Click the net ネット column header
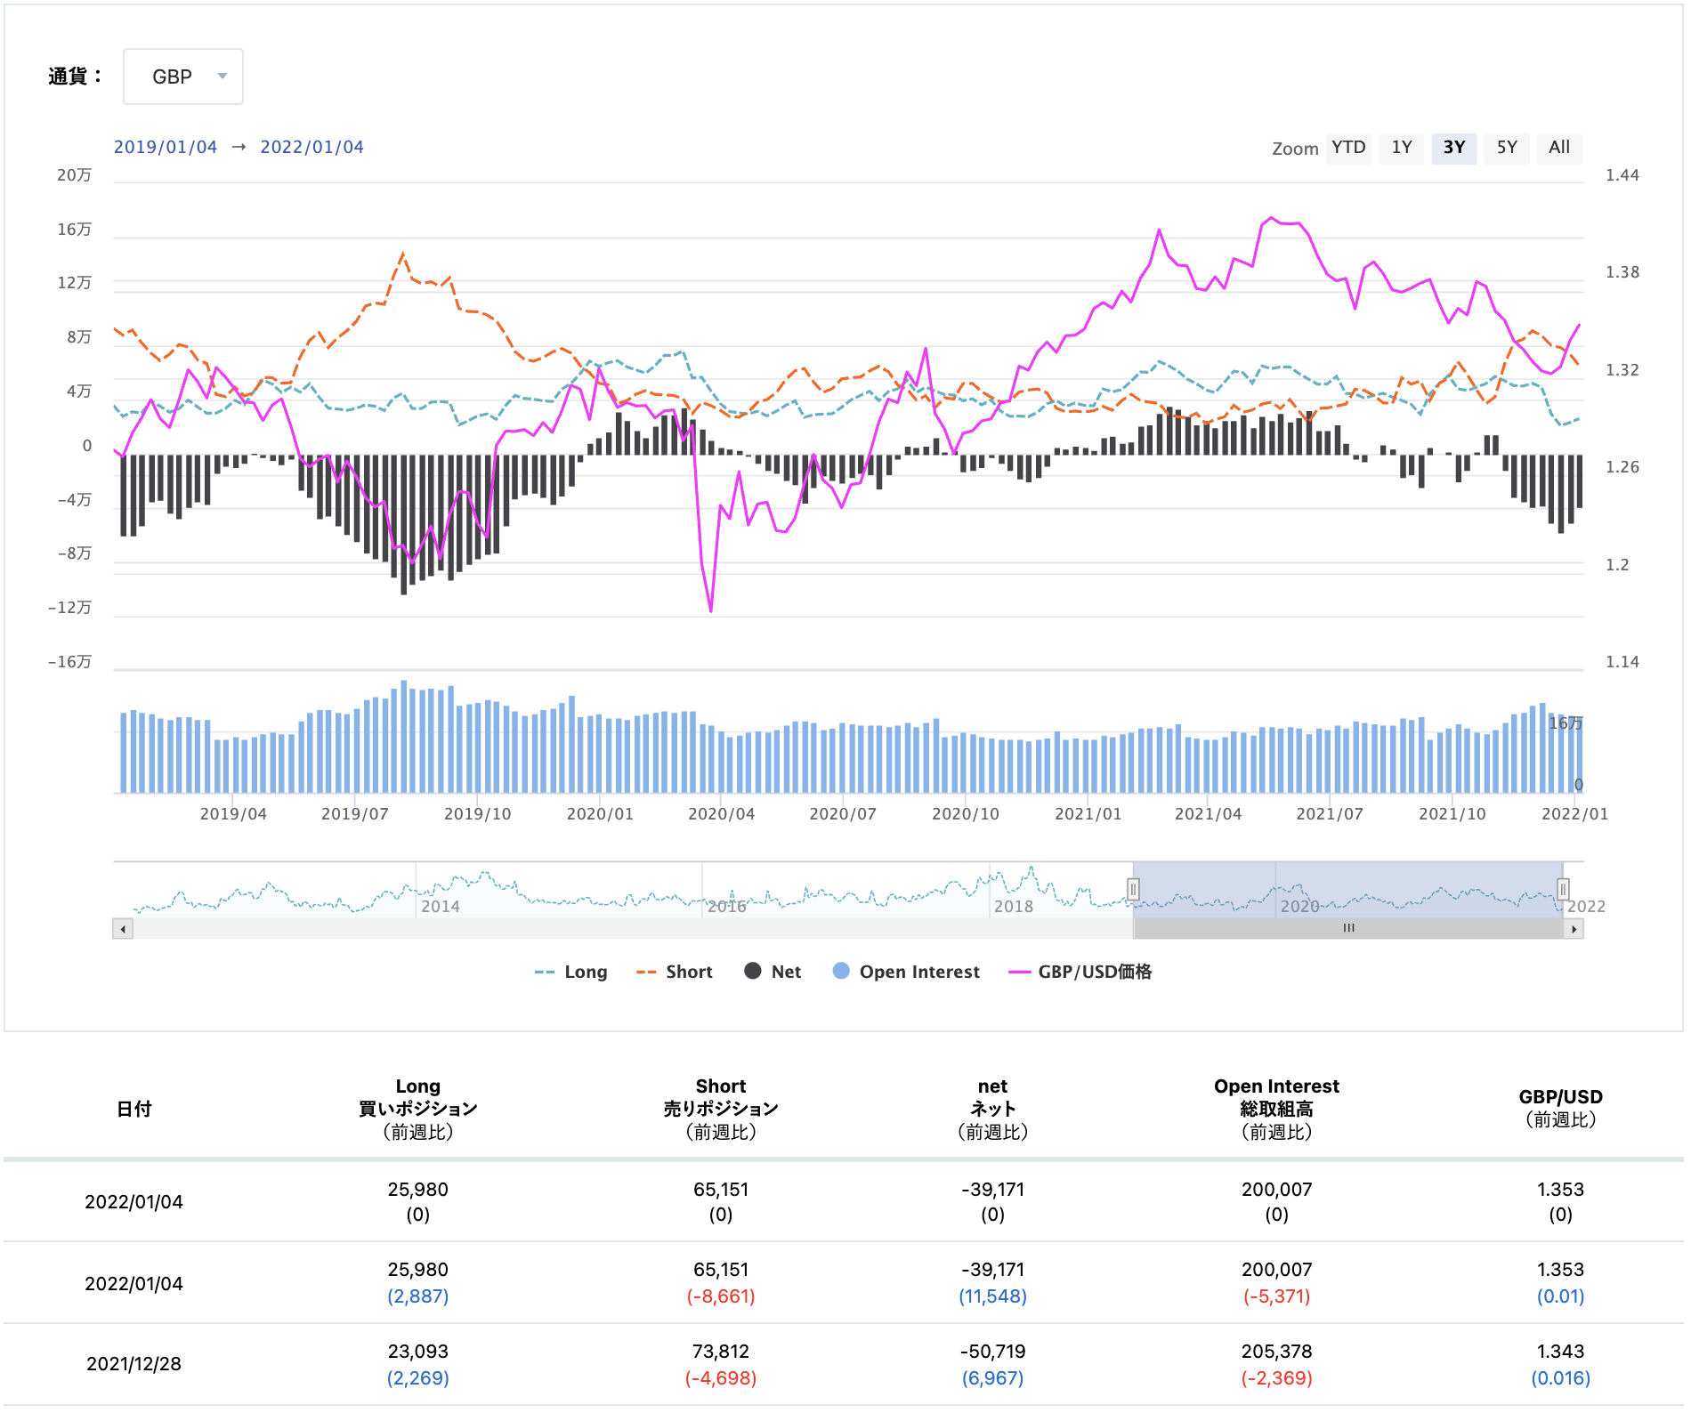 [x=992, y=1109]
